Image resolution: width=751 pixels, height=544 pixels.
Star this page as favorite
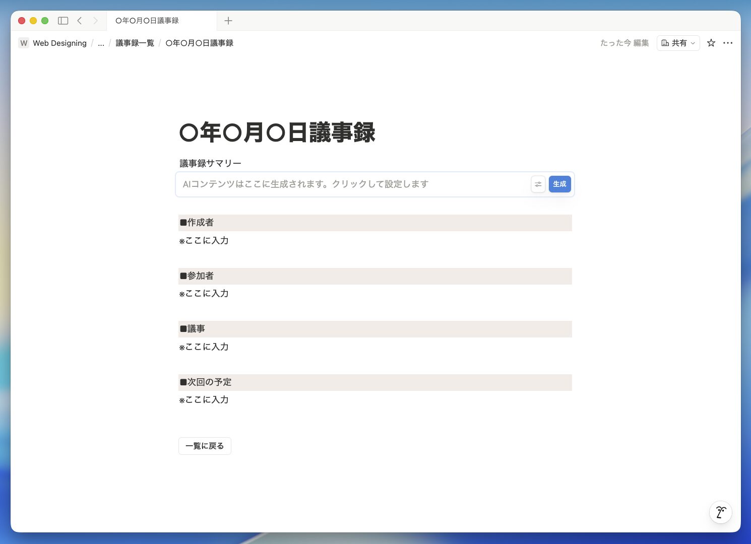pos(711,43)
